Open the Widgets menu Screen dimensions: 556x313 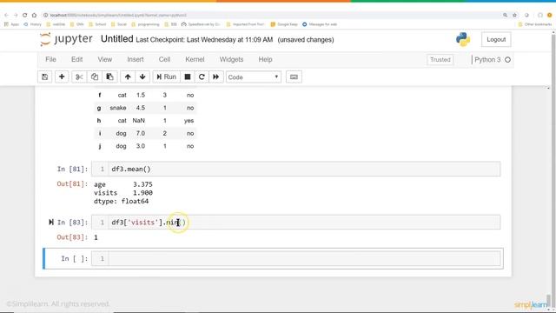tap(231, 60)
